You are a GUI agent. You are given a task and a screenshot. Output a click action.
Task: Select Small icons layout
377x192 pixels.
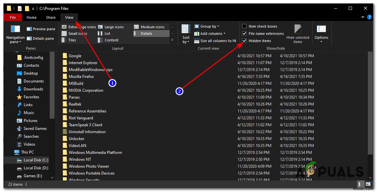(74, 34)
